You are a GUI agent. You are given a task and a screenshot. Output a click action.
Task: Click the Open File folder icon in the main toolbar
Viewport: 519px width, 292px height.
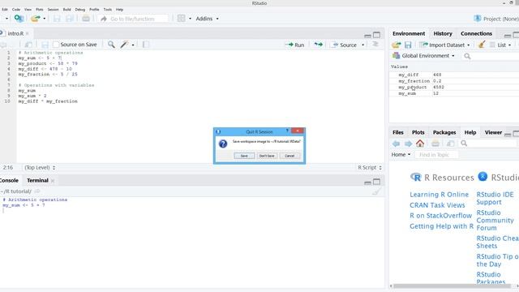coord(35,19)
